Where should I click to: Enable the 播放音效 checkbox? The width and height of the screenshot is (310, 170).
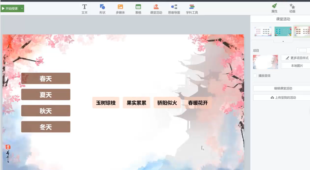click(x=255, y=76)
